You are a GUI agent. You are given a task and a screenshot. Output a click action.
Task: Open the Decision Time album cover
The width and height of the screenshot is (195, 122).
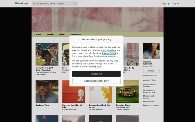[47, 91]
